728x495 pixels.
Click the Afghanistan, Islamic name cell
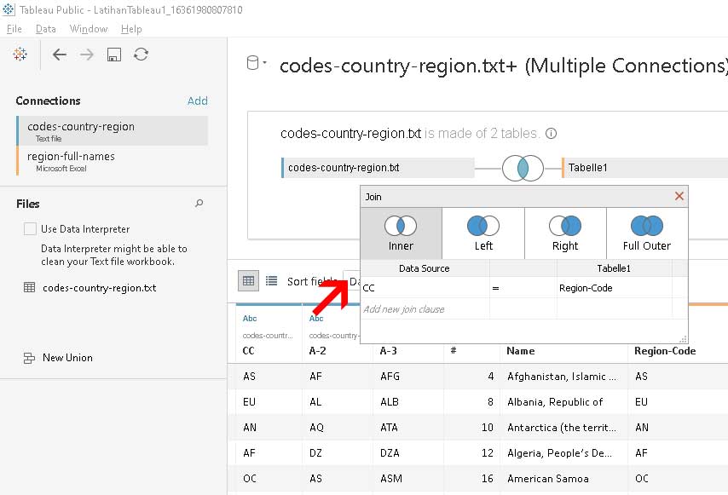coord(562,377)
